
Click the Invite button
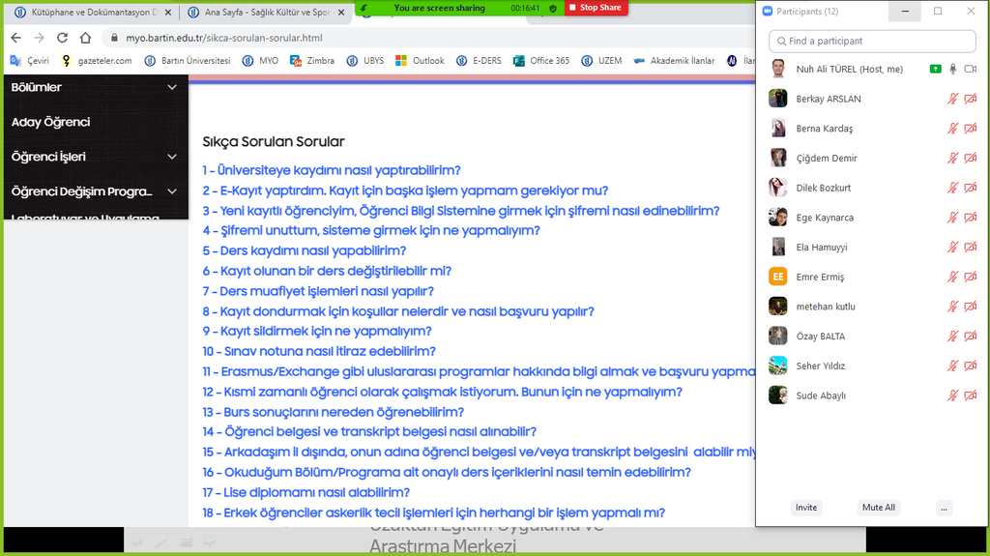806,508
